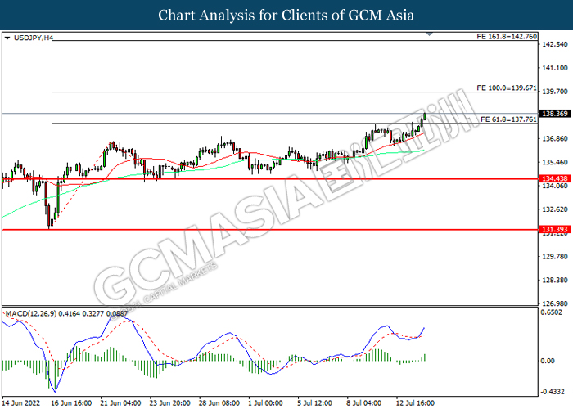Click the chart shift triangle marker at top
The width and height of the screenshot is (573, 409).
[430, 34]
